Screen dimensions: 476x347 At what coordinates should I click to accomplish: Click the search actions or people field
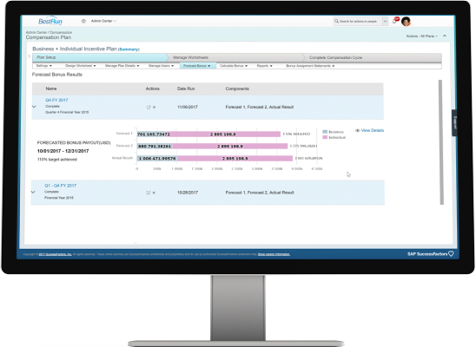[358, 21]
